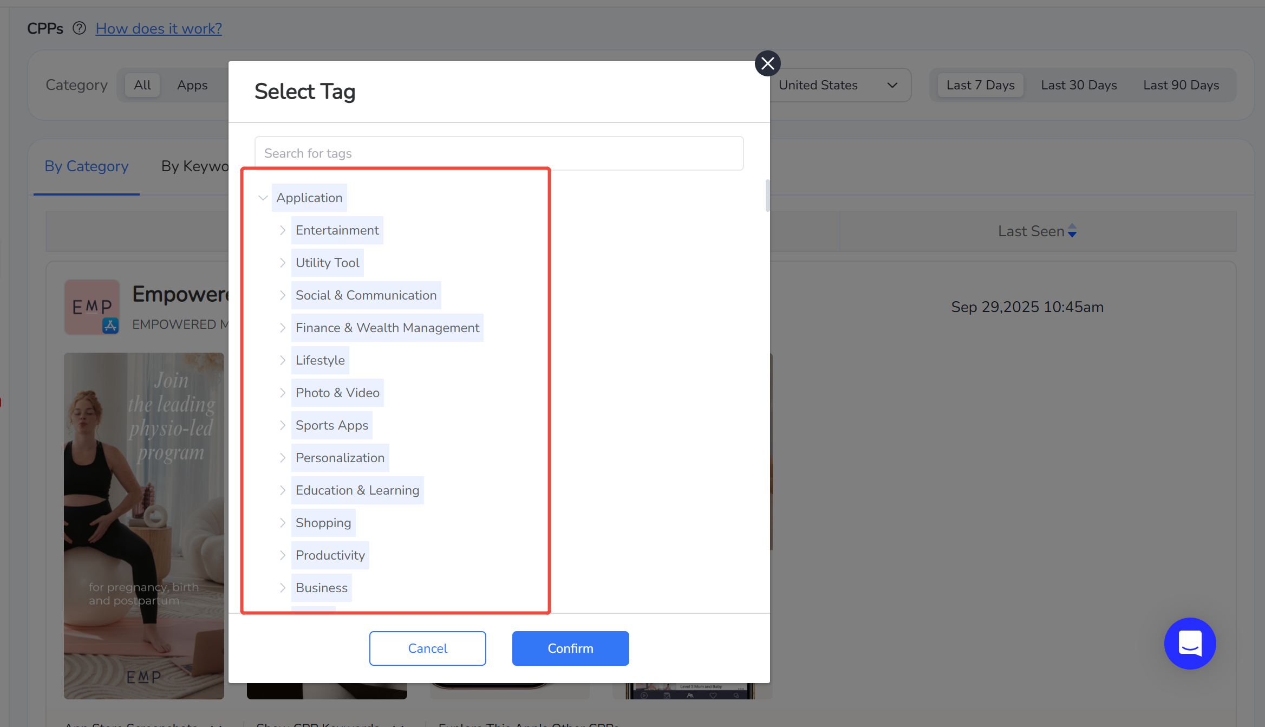The width and height of the screenshot is (1265, 727).
Task: Select the Social & Communication tag
Action: tap(366, 295)
